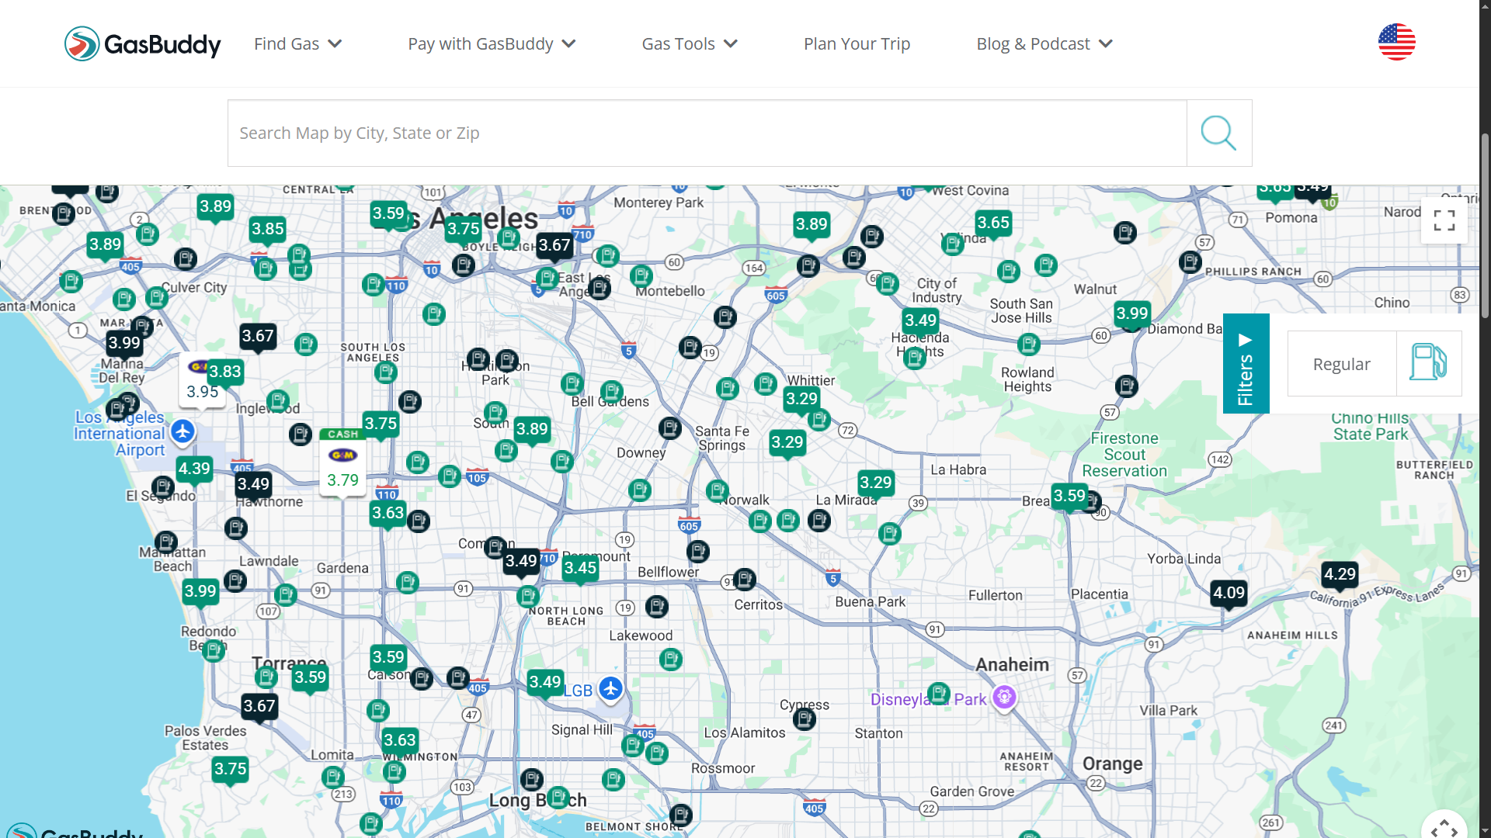The image size is (1491, 838).
Task: Click the 4.29 price marker near Anaheim Hills
Action: coord(1340,574)
